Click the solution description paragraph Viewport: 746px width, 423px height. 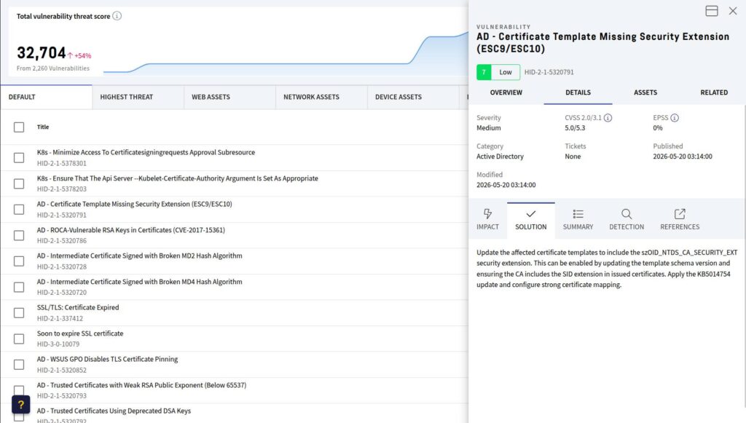607,269
